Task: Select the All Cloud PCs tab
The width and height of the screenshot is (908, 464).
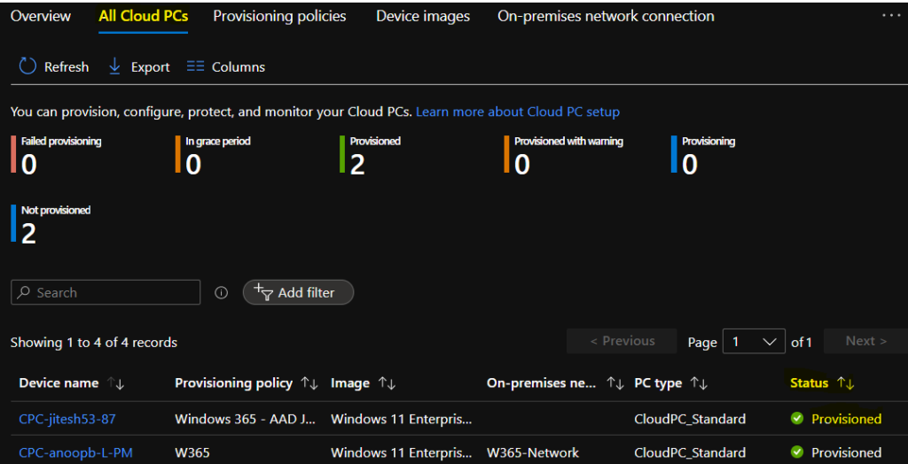Action: (x=143, y=16)
